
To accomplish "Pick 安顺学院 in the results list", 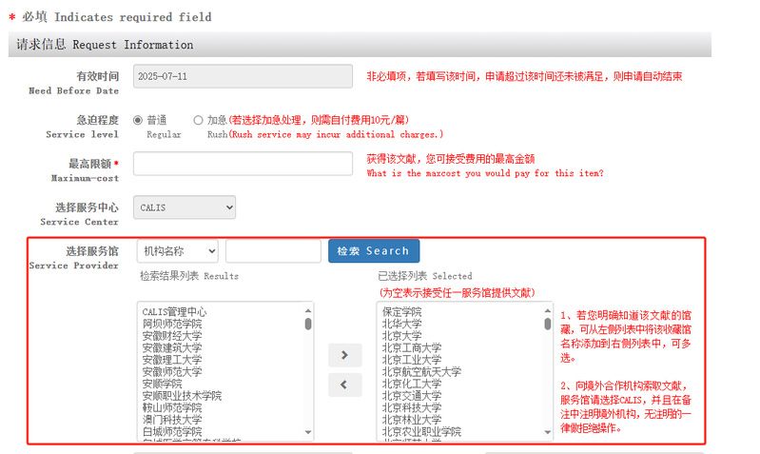I will click(x=162, y=384).
